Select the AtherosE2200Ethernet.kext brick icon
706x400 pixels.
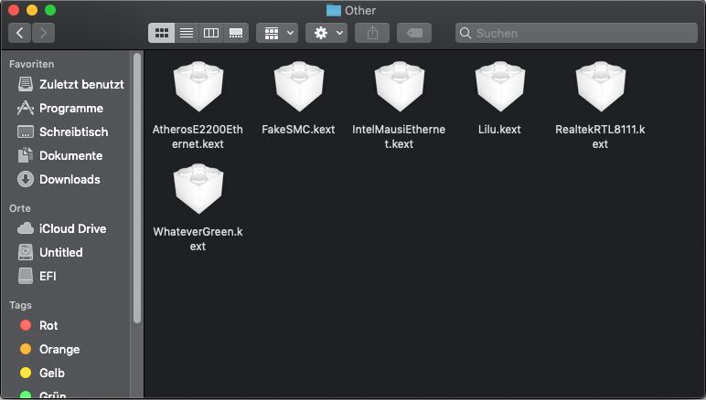198,86
